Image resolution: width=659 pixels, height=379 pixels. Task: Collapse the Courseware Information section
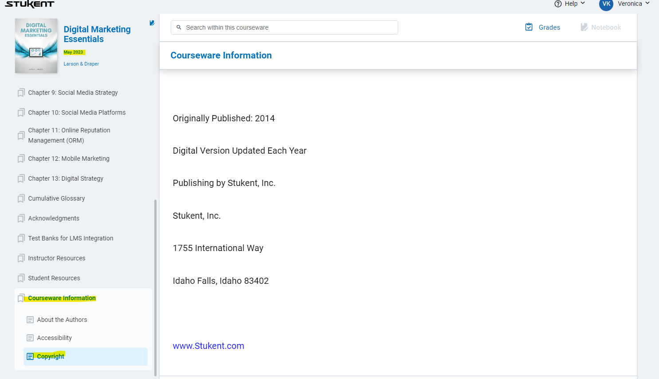click(62, 298)
